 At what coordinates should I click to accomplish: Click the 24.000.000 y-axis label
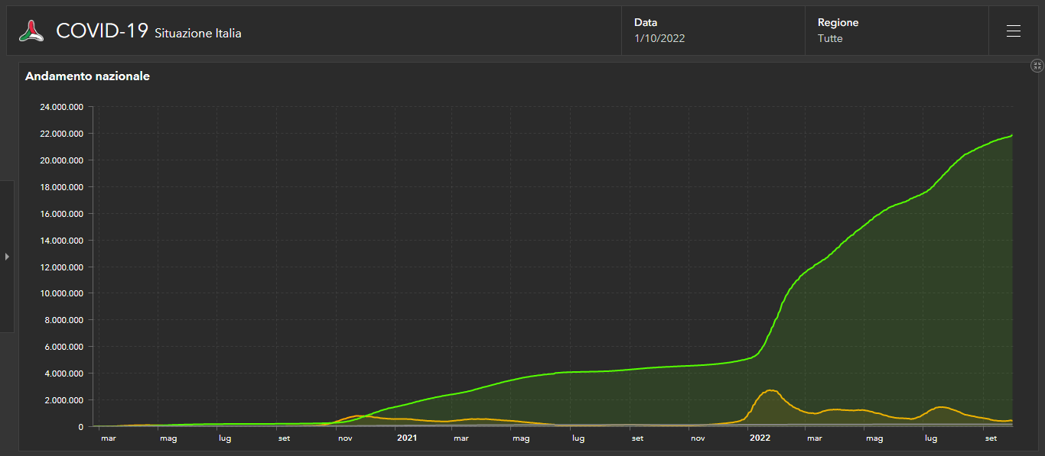pyautogui.click(x=61, y=107)
